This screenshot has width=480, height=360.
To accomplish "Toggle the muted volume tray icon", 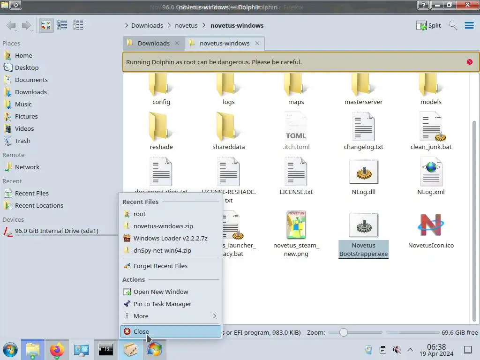I will (x=397, y=350).
